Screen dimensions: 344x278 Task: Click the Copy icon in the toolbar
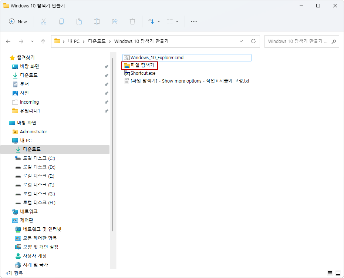61,21
